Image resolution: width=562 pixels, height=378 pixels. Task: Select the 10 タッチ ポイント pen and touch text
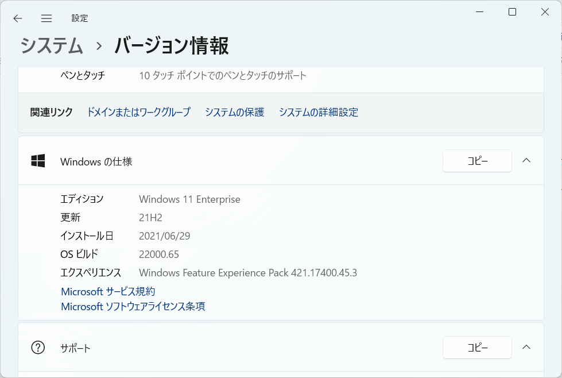tap(223, 76)
